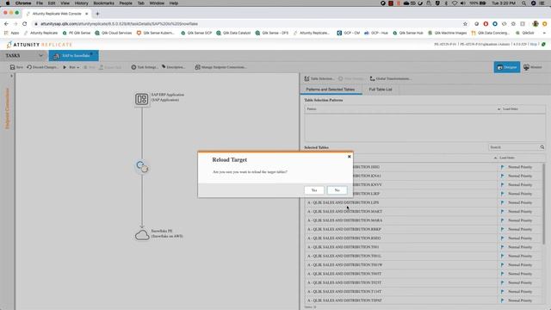Click priority flag for table KNVV
This screenshot has width=551, height=310.
[x=503, y=184]
